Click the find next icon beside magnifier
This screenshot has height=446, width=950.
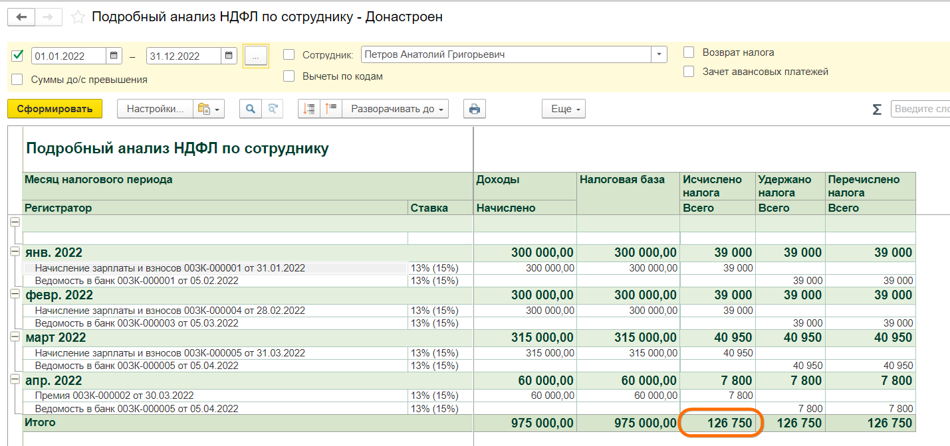pyautogui.click(x=272, y=109)
